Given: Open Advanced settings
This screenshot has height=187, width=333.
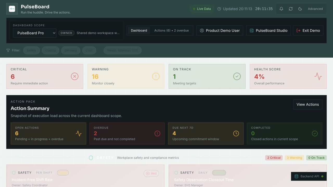Looking at the screenshot, I should click(x=315, y=9).
